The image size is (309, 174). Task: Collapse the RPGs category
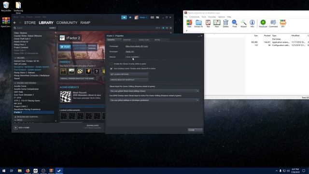pyautogui.click(x=15, y=120)
